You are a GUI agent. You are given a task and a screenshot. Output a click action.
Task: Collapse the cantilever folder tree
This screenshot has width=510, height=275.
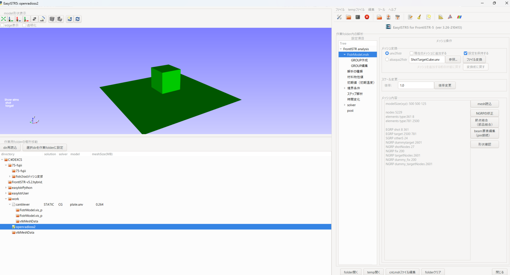tap(10, 205)
